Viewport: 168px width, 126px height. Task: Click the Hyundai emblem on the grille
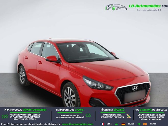click(x=135, y=88)
